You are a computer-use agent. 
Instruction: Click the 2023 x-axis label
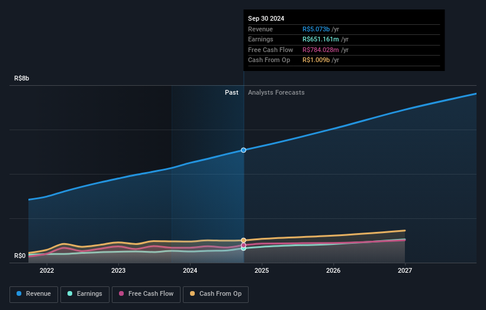(118, 270)
